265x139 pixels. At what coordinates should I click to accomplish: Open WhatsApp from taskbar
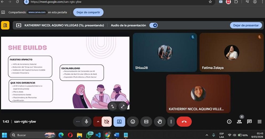tap(89, 135)
